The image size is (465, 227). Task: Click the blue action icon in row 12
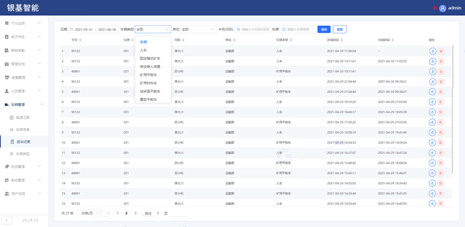coord(433,163)
